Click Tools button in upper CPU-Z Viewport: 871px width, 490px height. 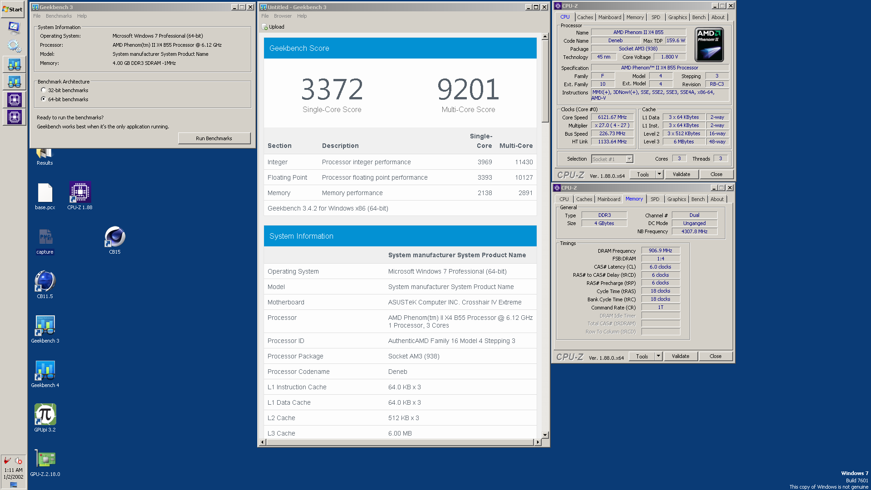(x=643, y=174)
